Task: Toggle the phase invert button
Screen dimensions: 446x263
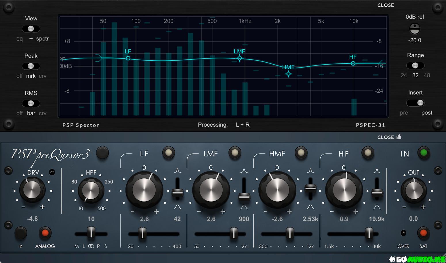Action: tap(21, 233)
